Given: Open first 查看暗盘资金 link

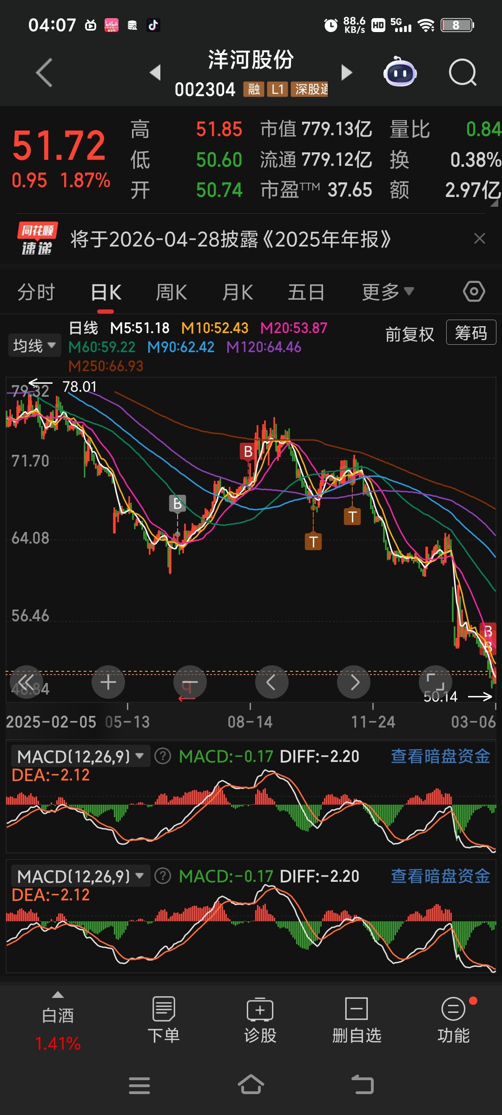Looking at the screenshot, I should (440, 756).
